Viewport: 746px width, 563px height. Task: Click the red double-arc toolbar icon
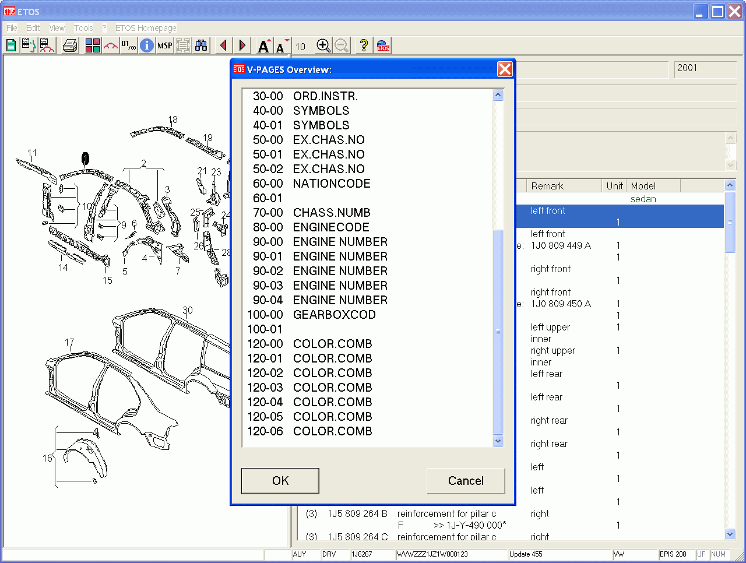(x=111, y=45)
